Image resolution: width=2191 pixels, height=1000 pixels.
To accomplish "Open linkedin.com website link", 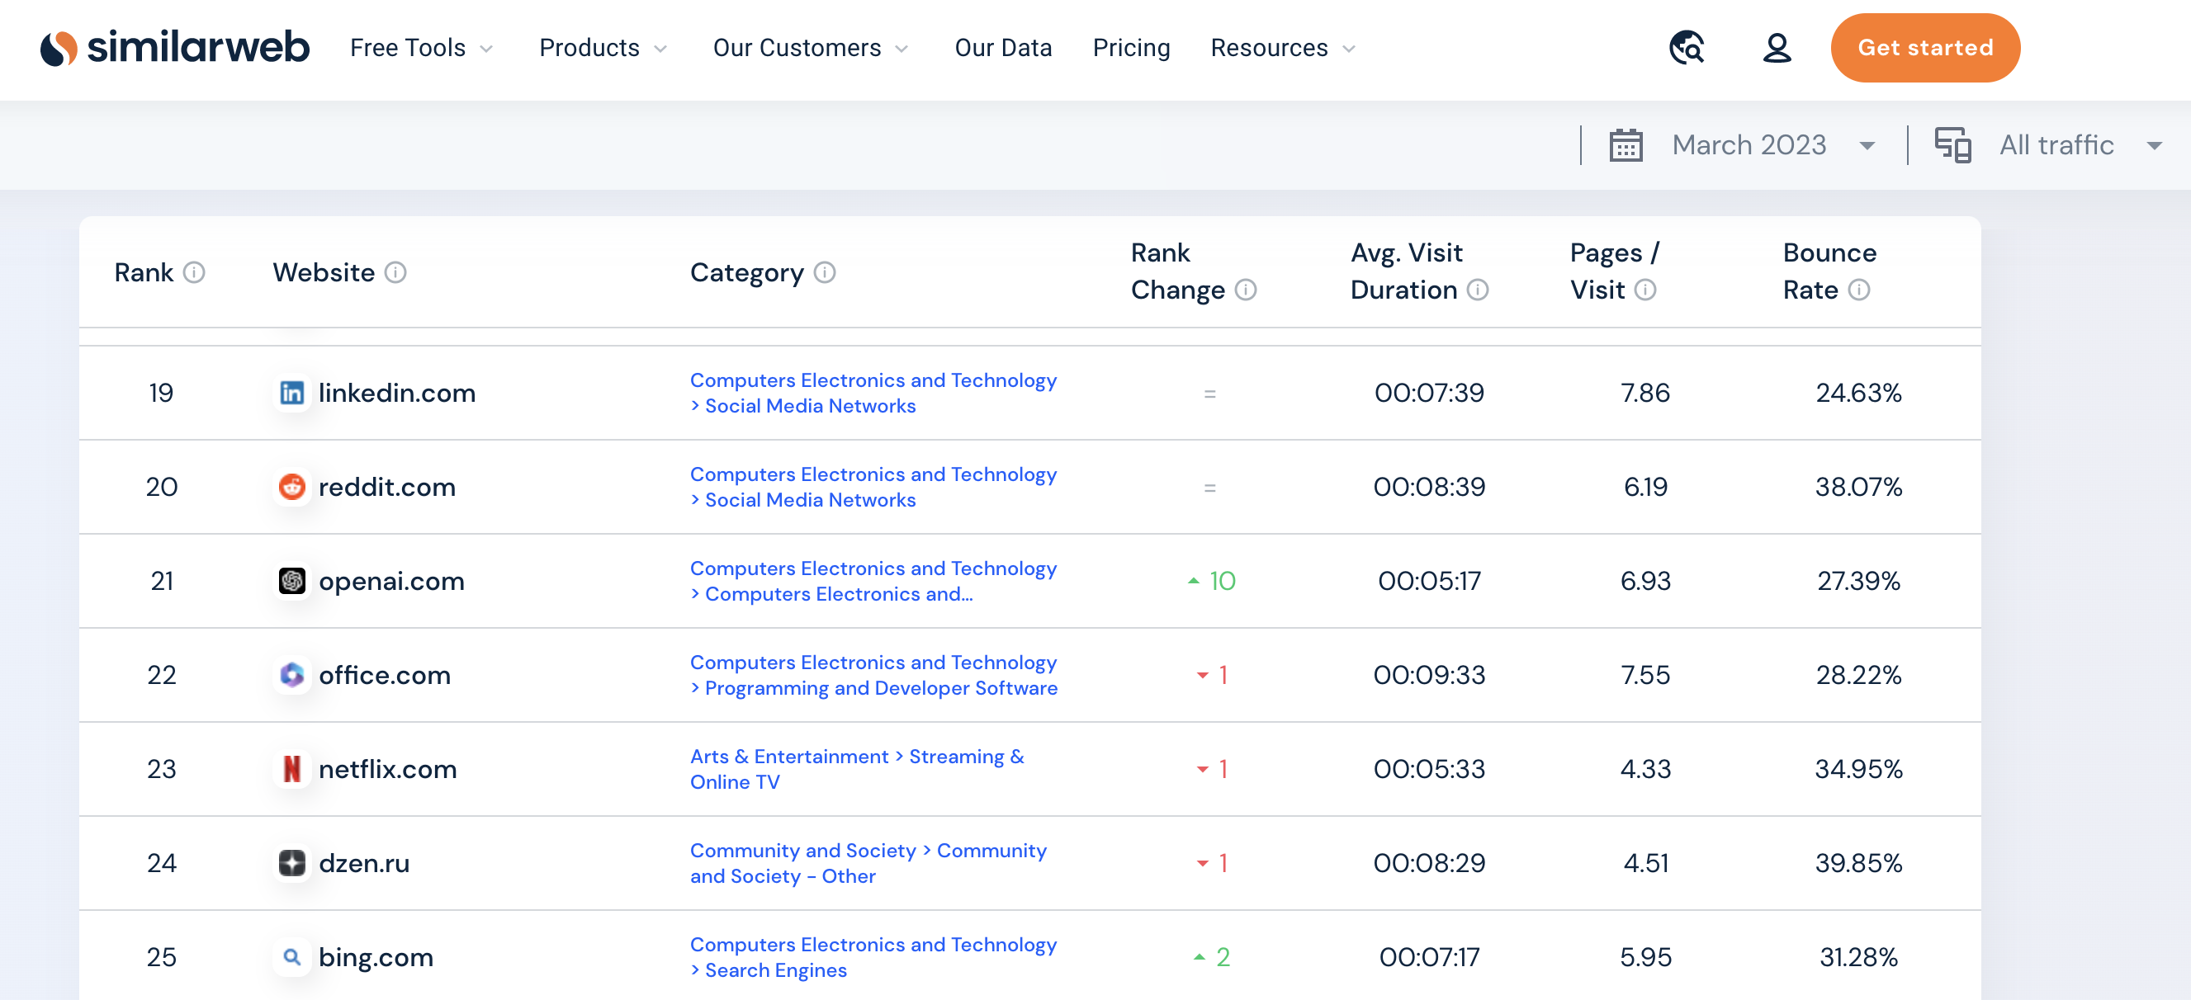I will [x=396, y=393].
